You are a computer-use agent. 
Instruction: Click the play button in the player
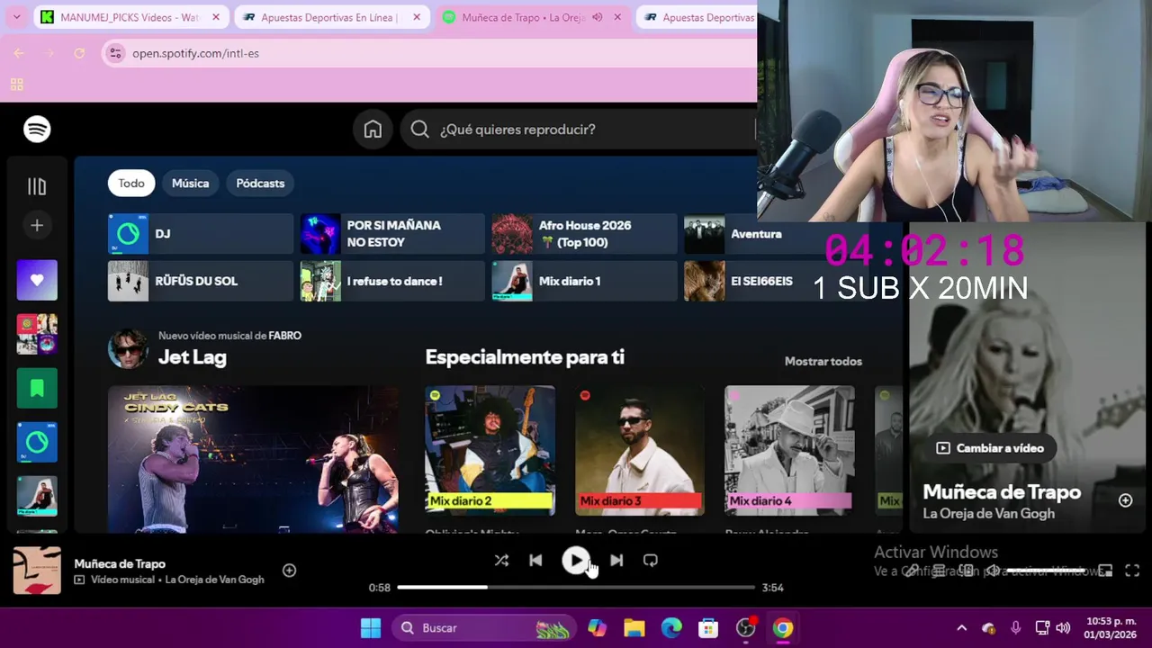pyautogui.click(x=576, y=561)
